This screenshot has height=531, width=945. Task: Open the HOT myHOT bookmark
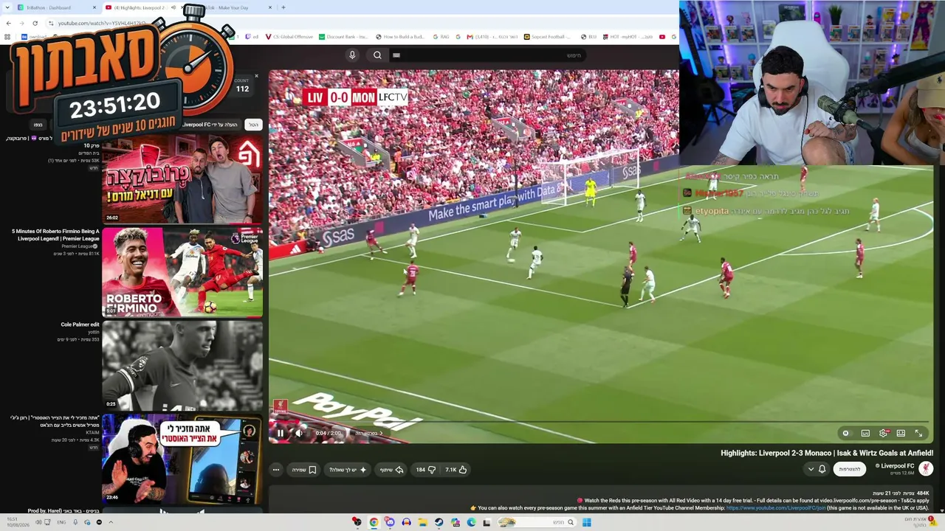(x=628, y=37)
